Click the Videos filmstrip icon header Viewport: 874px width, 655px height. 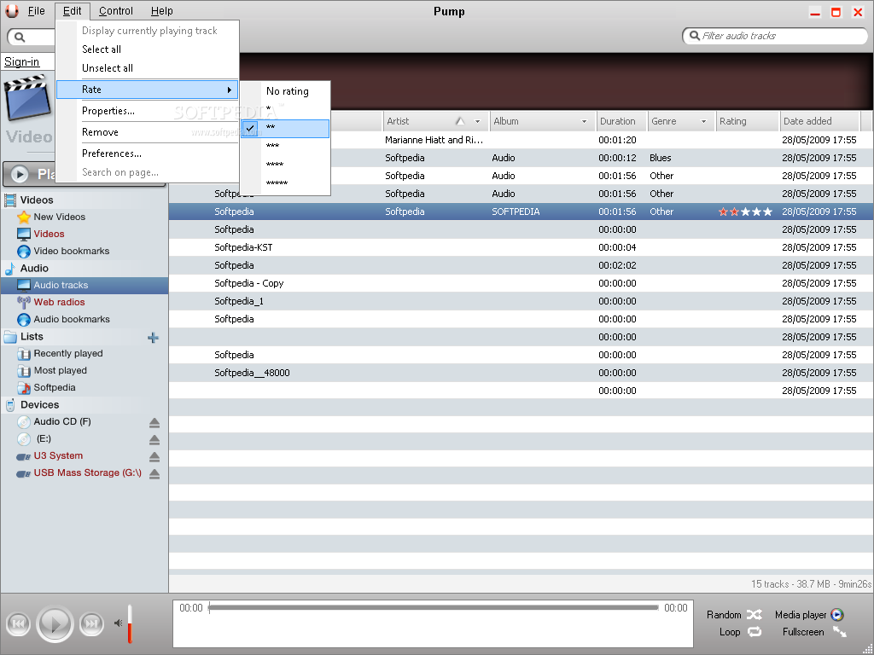10,200
